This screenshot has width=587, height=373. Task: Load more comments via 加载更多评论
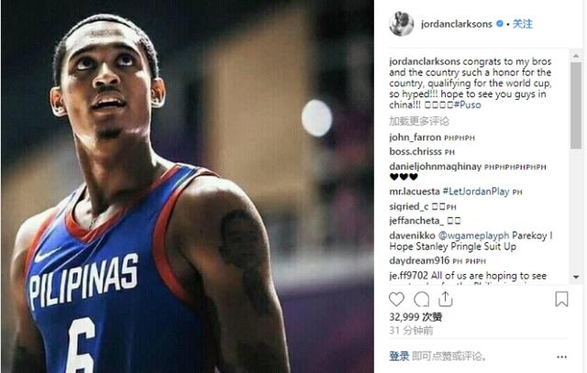click(x=419, y=121)
